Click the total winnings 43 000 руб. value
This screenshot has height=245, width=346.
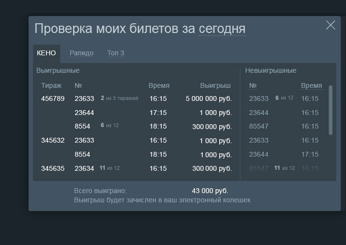(210, 191)
